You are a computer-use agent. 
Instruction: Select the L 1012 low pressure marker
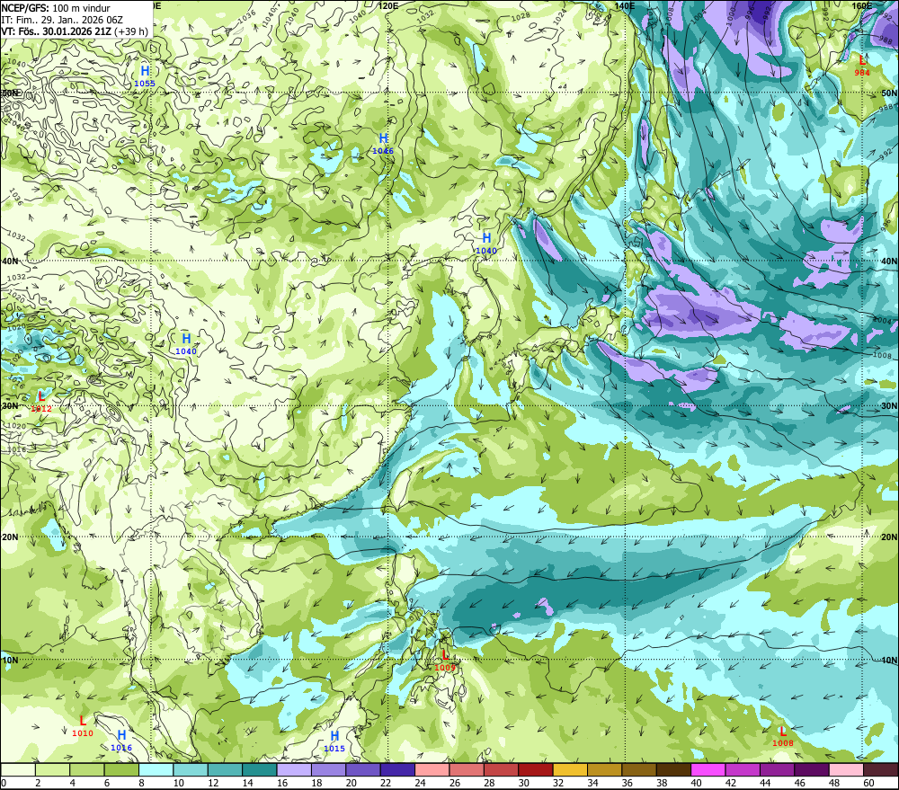tap(41, 401)
